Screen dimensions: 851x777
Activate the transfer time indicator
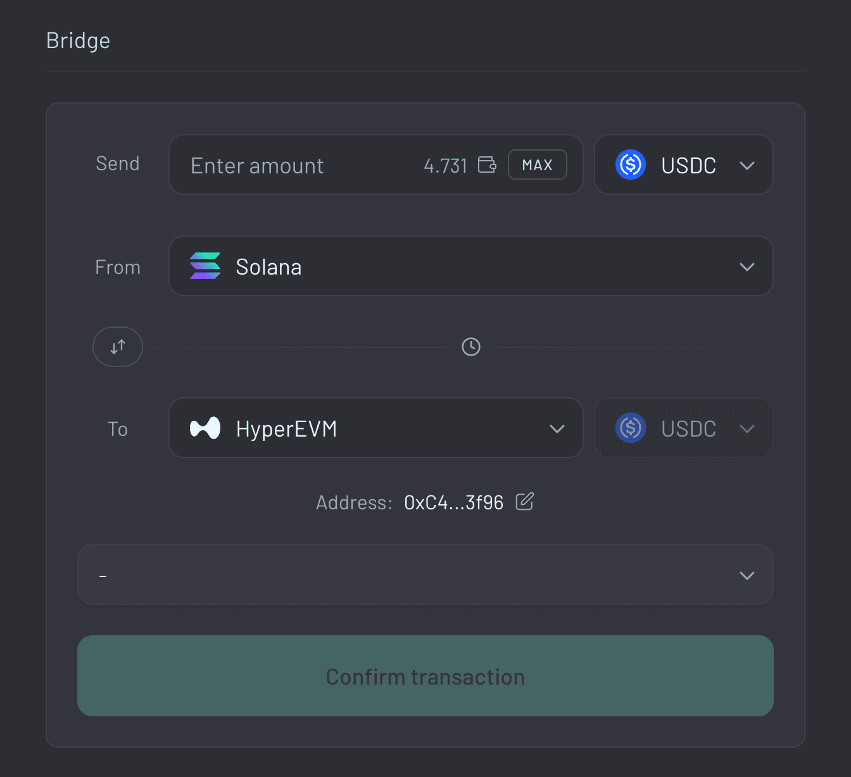click(470, 347)
